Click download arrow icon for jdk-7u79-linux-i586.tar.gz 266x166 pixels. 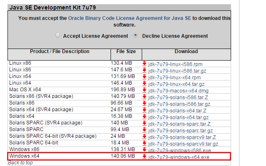tap(144, 71)
